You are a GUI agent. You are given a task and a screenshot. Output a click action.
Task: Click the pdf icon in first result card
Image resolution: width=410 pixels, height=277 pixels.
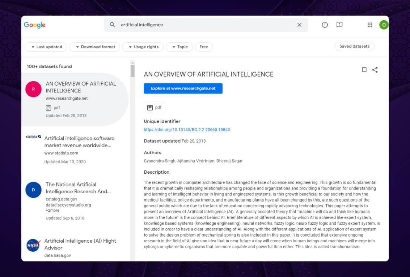[48, 108]
